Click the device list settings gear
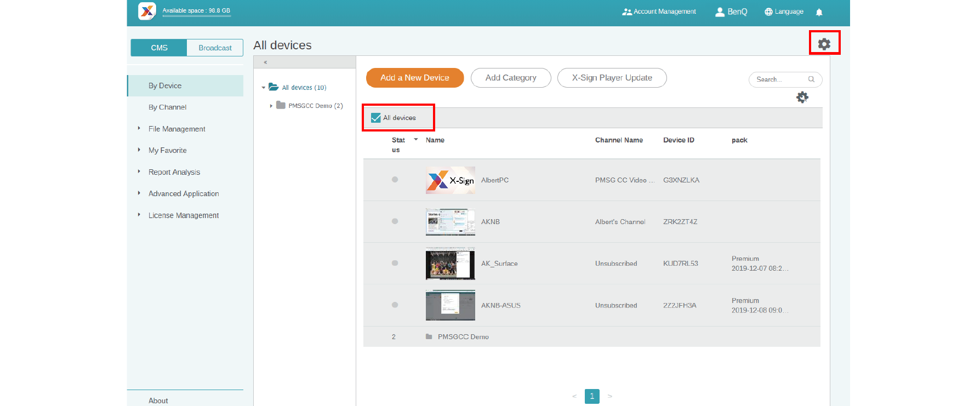Image resolution: width=969 pixels, height=406 pixels. tap(802, 98)
